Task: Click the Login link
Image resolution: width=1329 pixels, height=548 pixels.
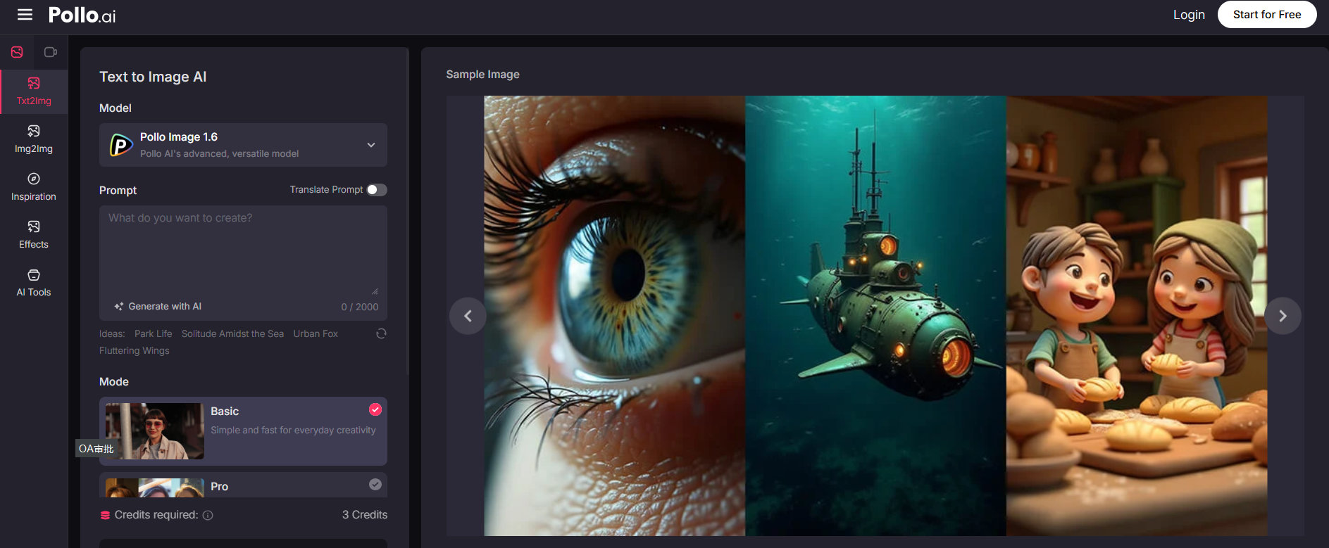Action: (1188, 15)
